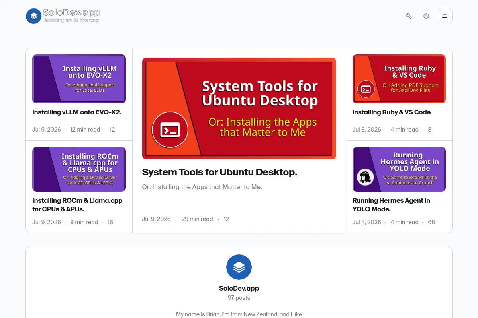Open the 'Installing Ruby & VS Code' thumbnail
478x318 pixels.
pyautogui.click(x=399, y=79)
